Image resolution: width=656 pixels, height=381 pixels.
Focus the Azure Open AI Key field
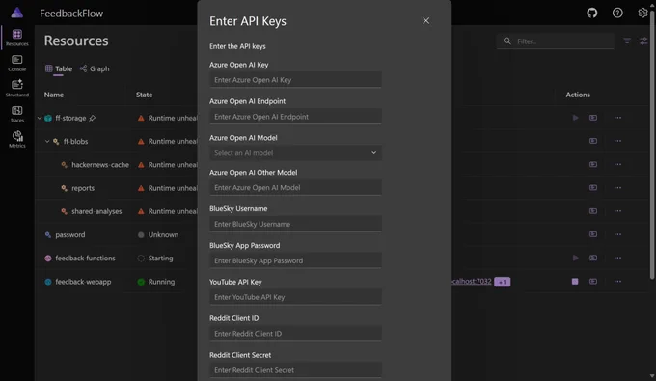point(295,80)
